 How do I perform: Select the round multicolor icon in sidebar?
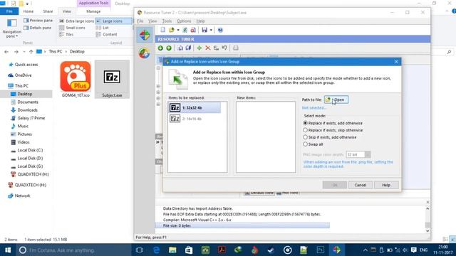click(x=144, y=53)
